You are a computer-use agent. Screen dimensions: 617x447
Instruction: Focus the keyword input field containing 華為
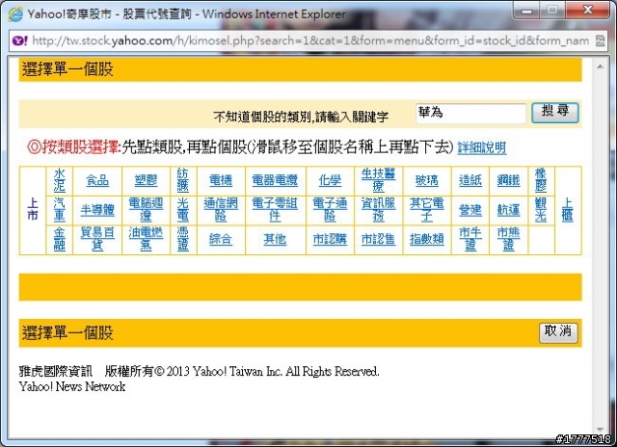471,114
